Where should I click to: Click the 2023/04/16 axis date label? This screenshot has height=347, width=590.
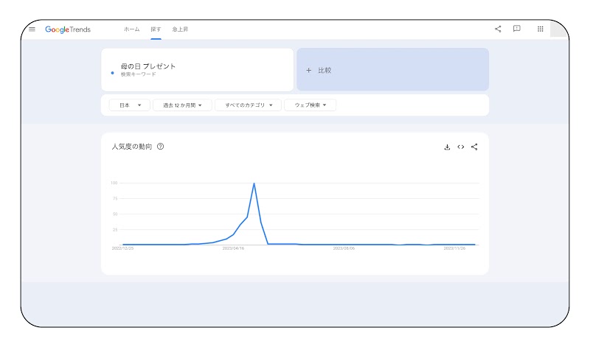tap(233, 248)
